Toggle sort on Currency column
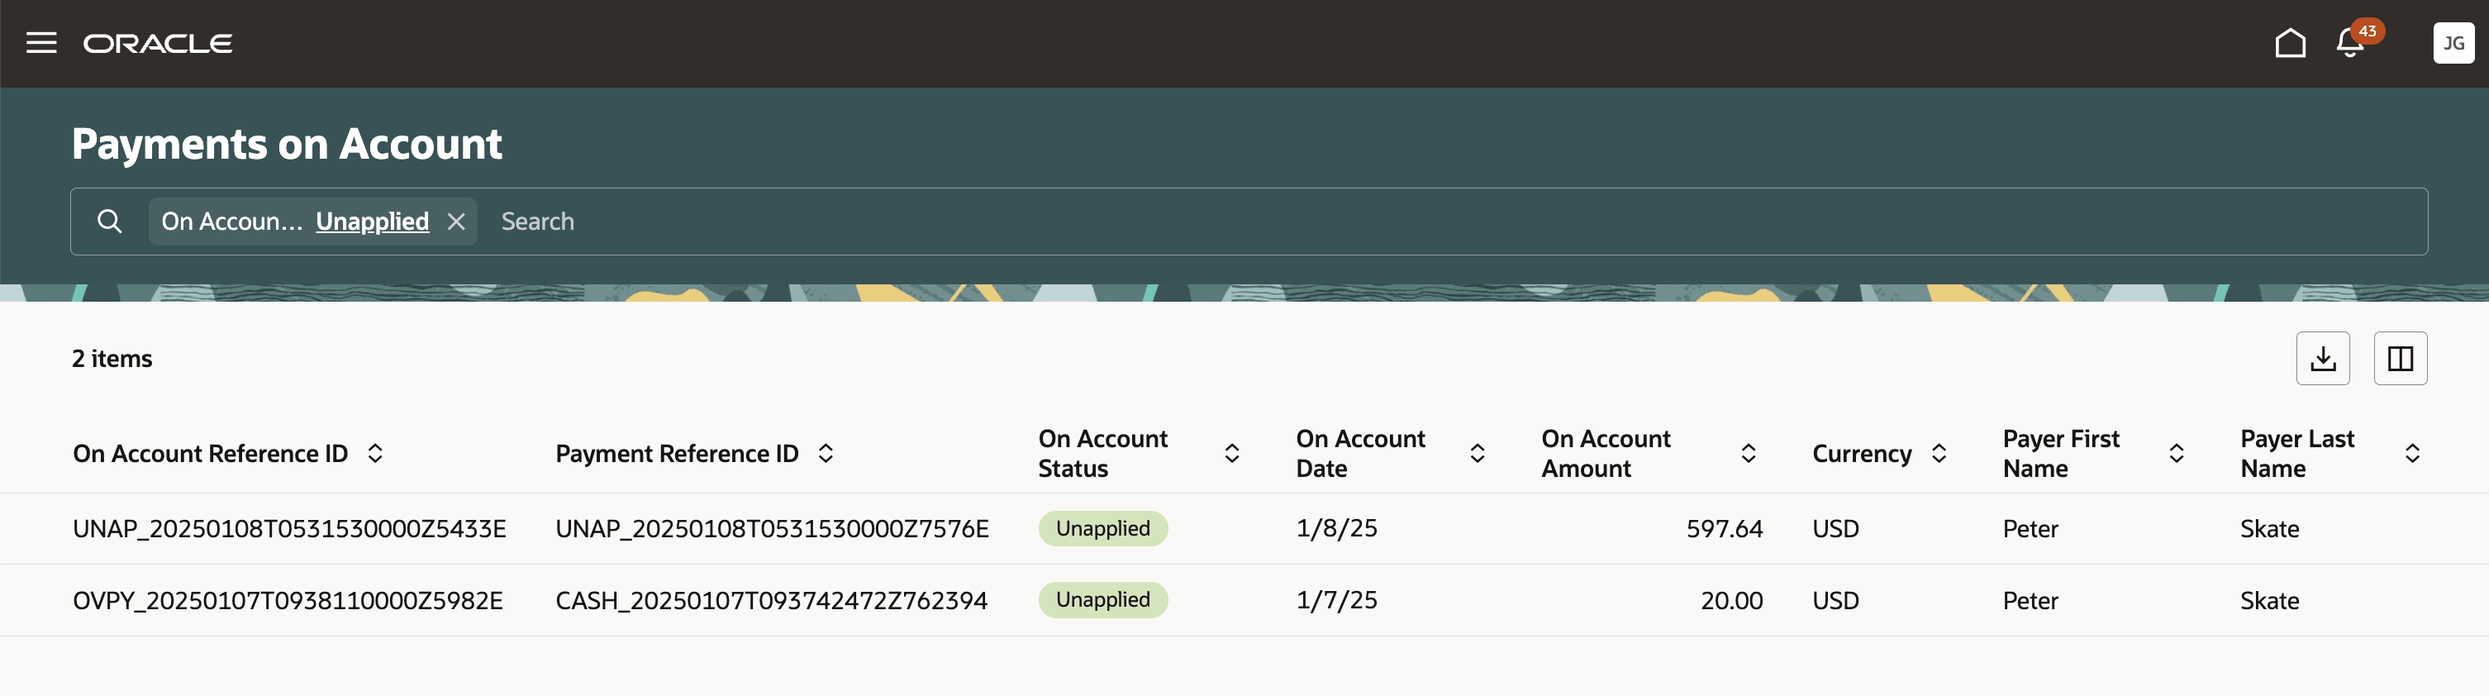The height and width of the screenshot is (696, 2489). tap(1939, 452)
